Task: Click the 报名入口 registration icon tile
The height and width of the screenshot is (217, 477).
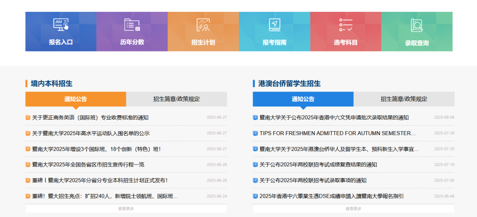Action: (x=61, y=32)
